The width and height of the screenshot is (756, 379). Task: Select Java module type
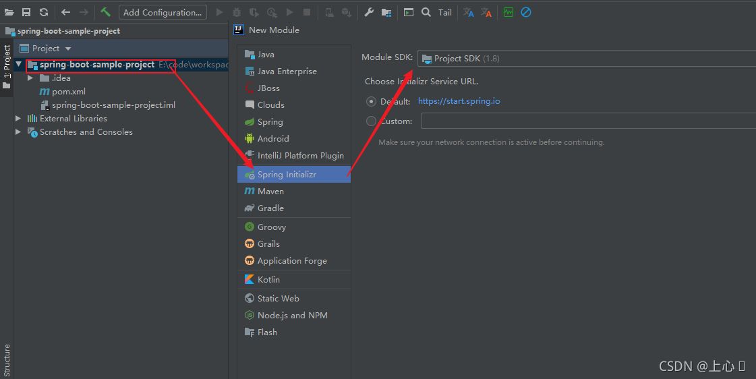coord(294,55)
